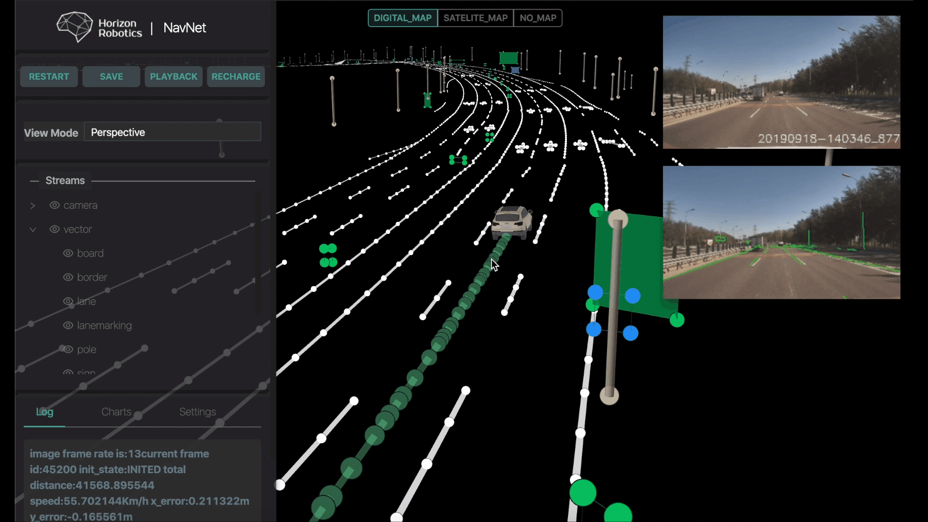
Task: Click the top camera view thumbnail
Action: click(781, 82)
